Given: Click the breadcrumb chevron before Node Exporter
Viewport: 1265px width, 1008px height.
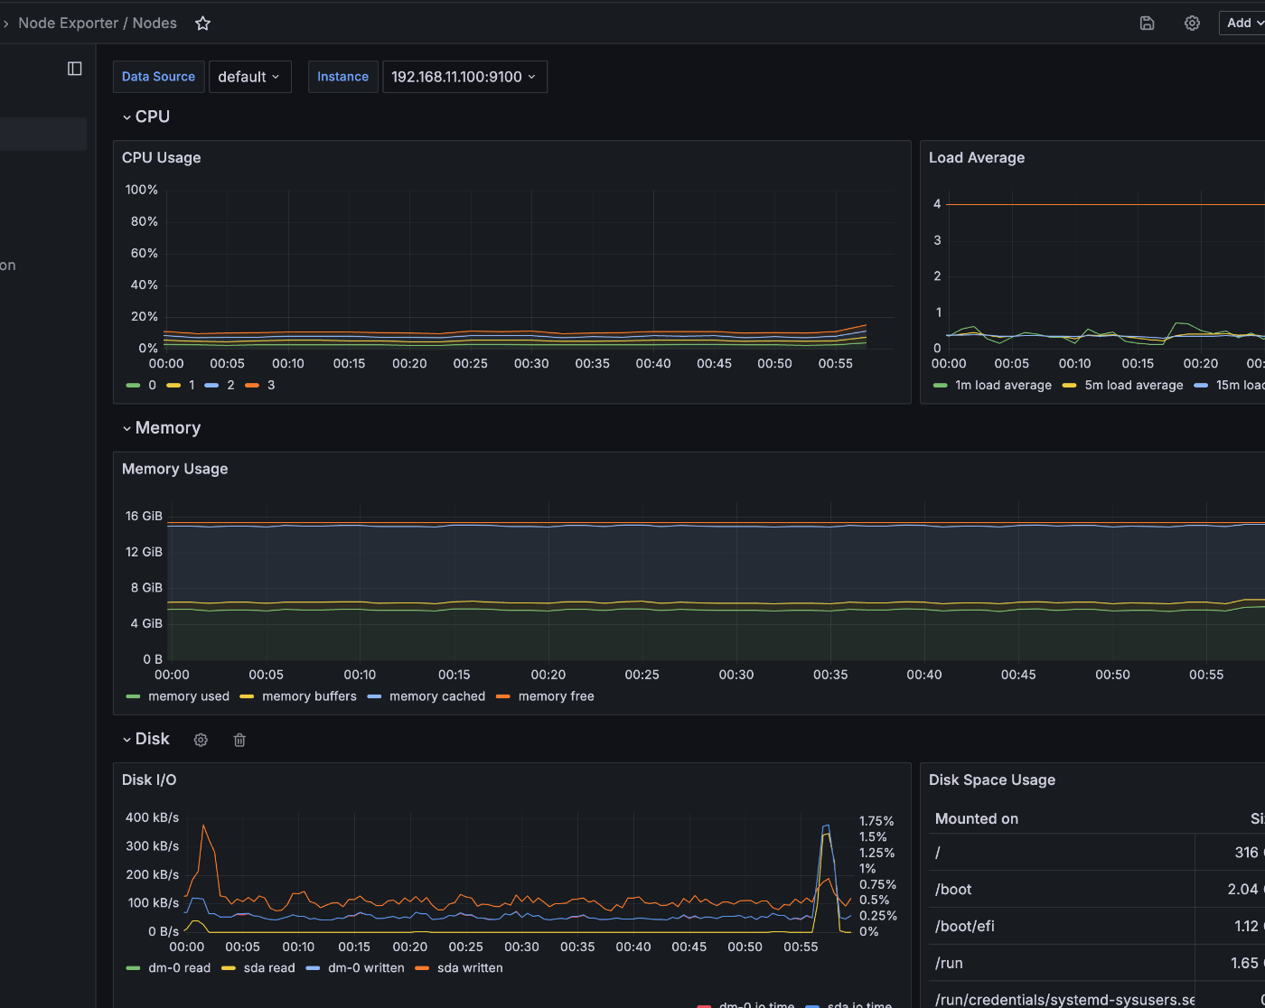Looking at the screenshot, I should tap(5, 23).
